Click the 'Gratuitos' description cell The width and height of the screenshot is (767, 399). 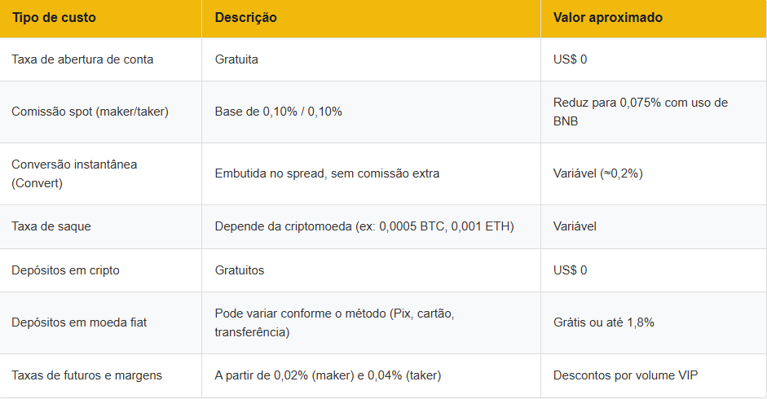(x=240, y=270)
